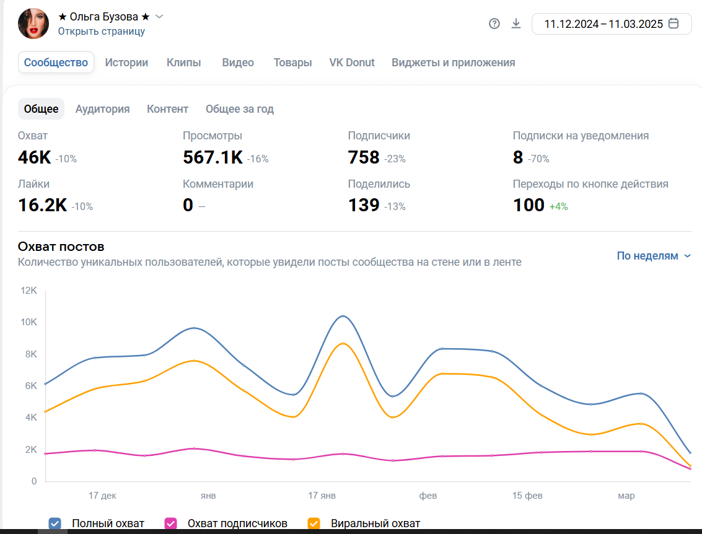Toggle the Виральный охват checkbox
This screenshot has height=534, width=702.
point(314,523)
